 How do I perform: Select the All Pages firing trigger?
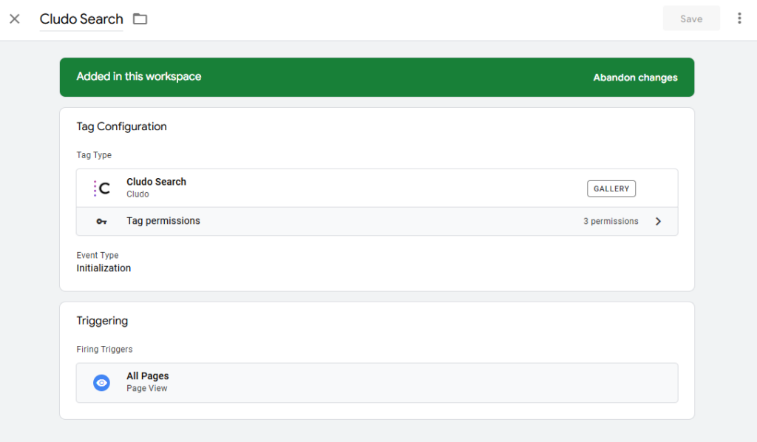pos(147,375)
